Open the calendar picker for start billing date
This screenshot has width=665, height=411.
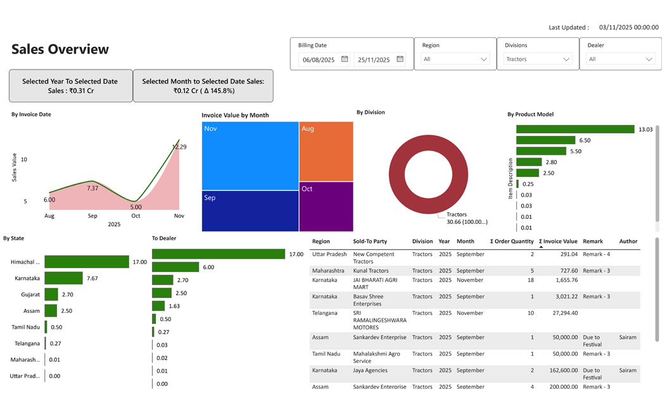click(x=345, y=59)
